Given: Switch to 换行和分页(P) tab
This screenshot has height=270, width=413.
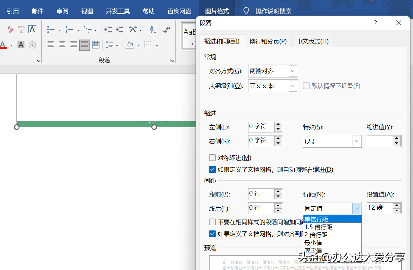Looking at the screenshot, I should click(x=268, y=41).
